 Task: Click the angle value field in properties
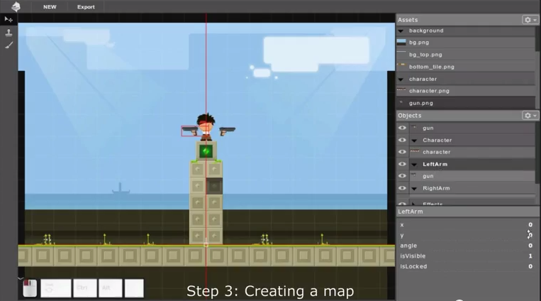[x=530, y=246]
